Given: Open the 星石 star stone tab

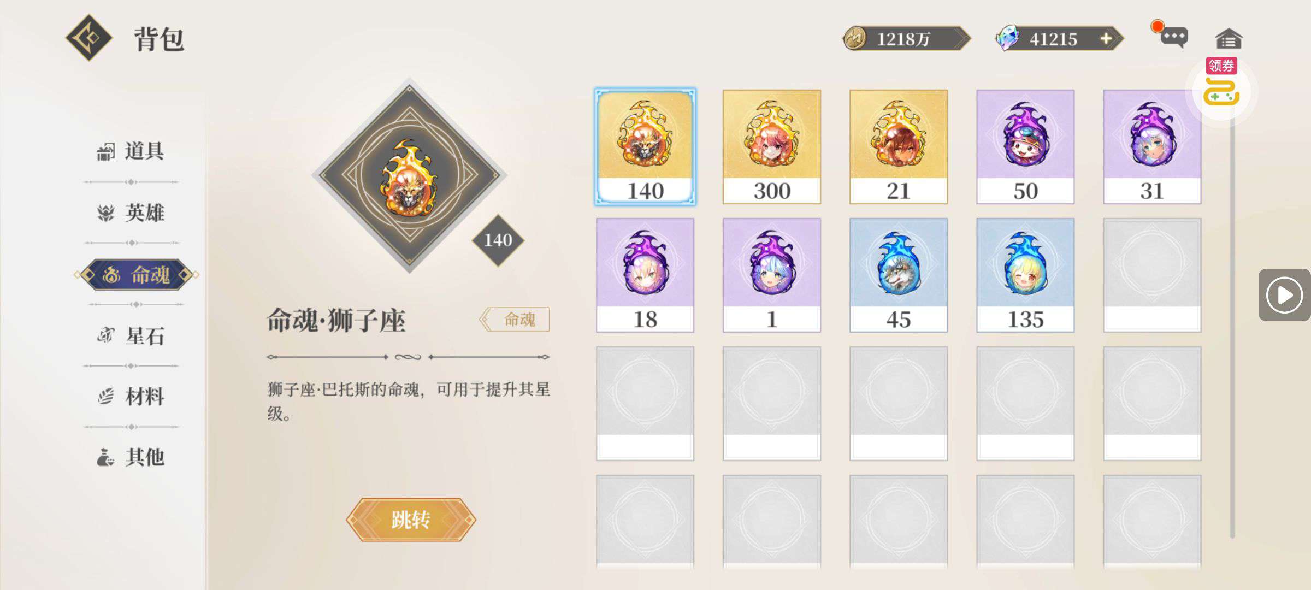Looking at the screenshot, I should coord(131,336).
